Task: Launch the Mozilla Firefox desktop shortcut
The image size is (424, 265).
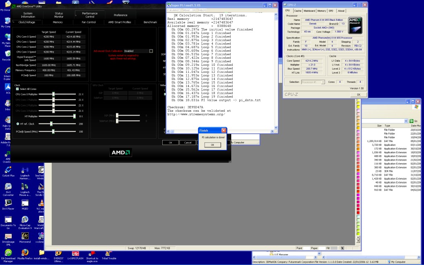Action: (x=25, y=253)
